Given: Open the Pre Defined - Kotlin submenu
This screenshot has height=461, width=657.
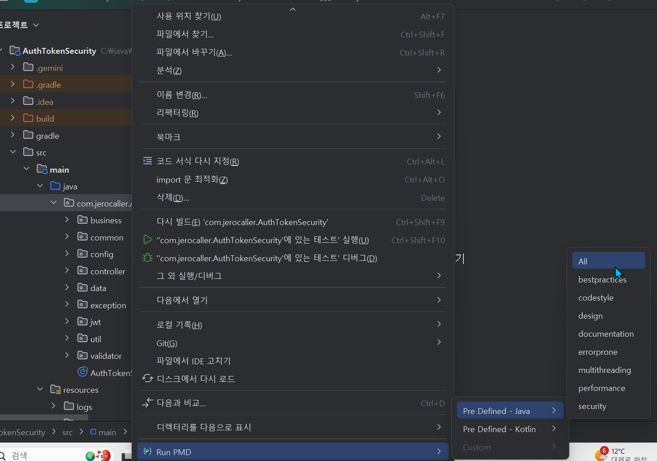Looking at the screenshot, I should [499, 429].
